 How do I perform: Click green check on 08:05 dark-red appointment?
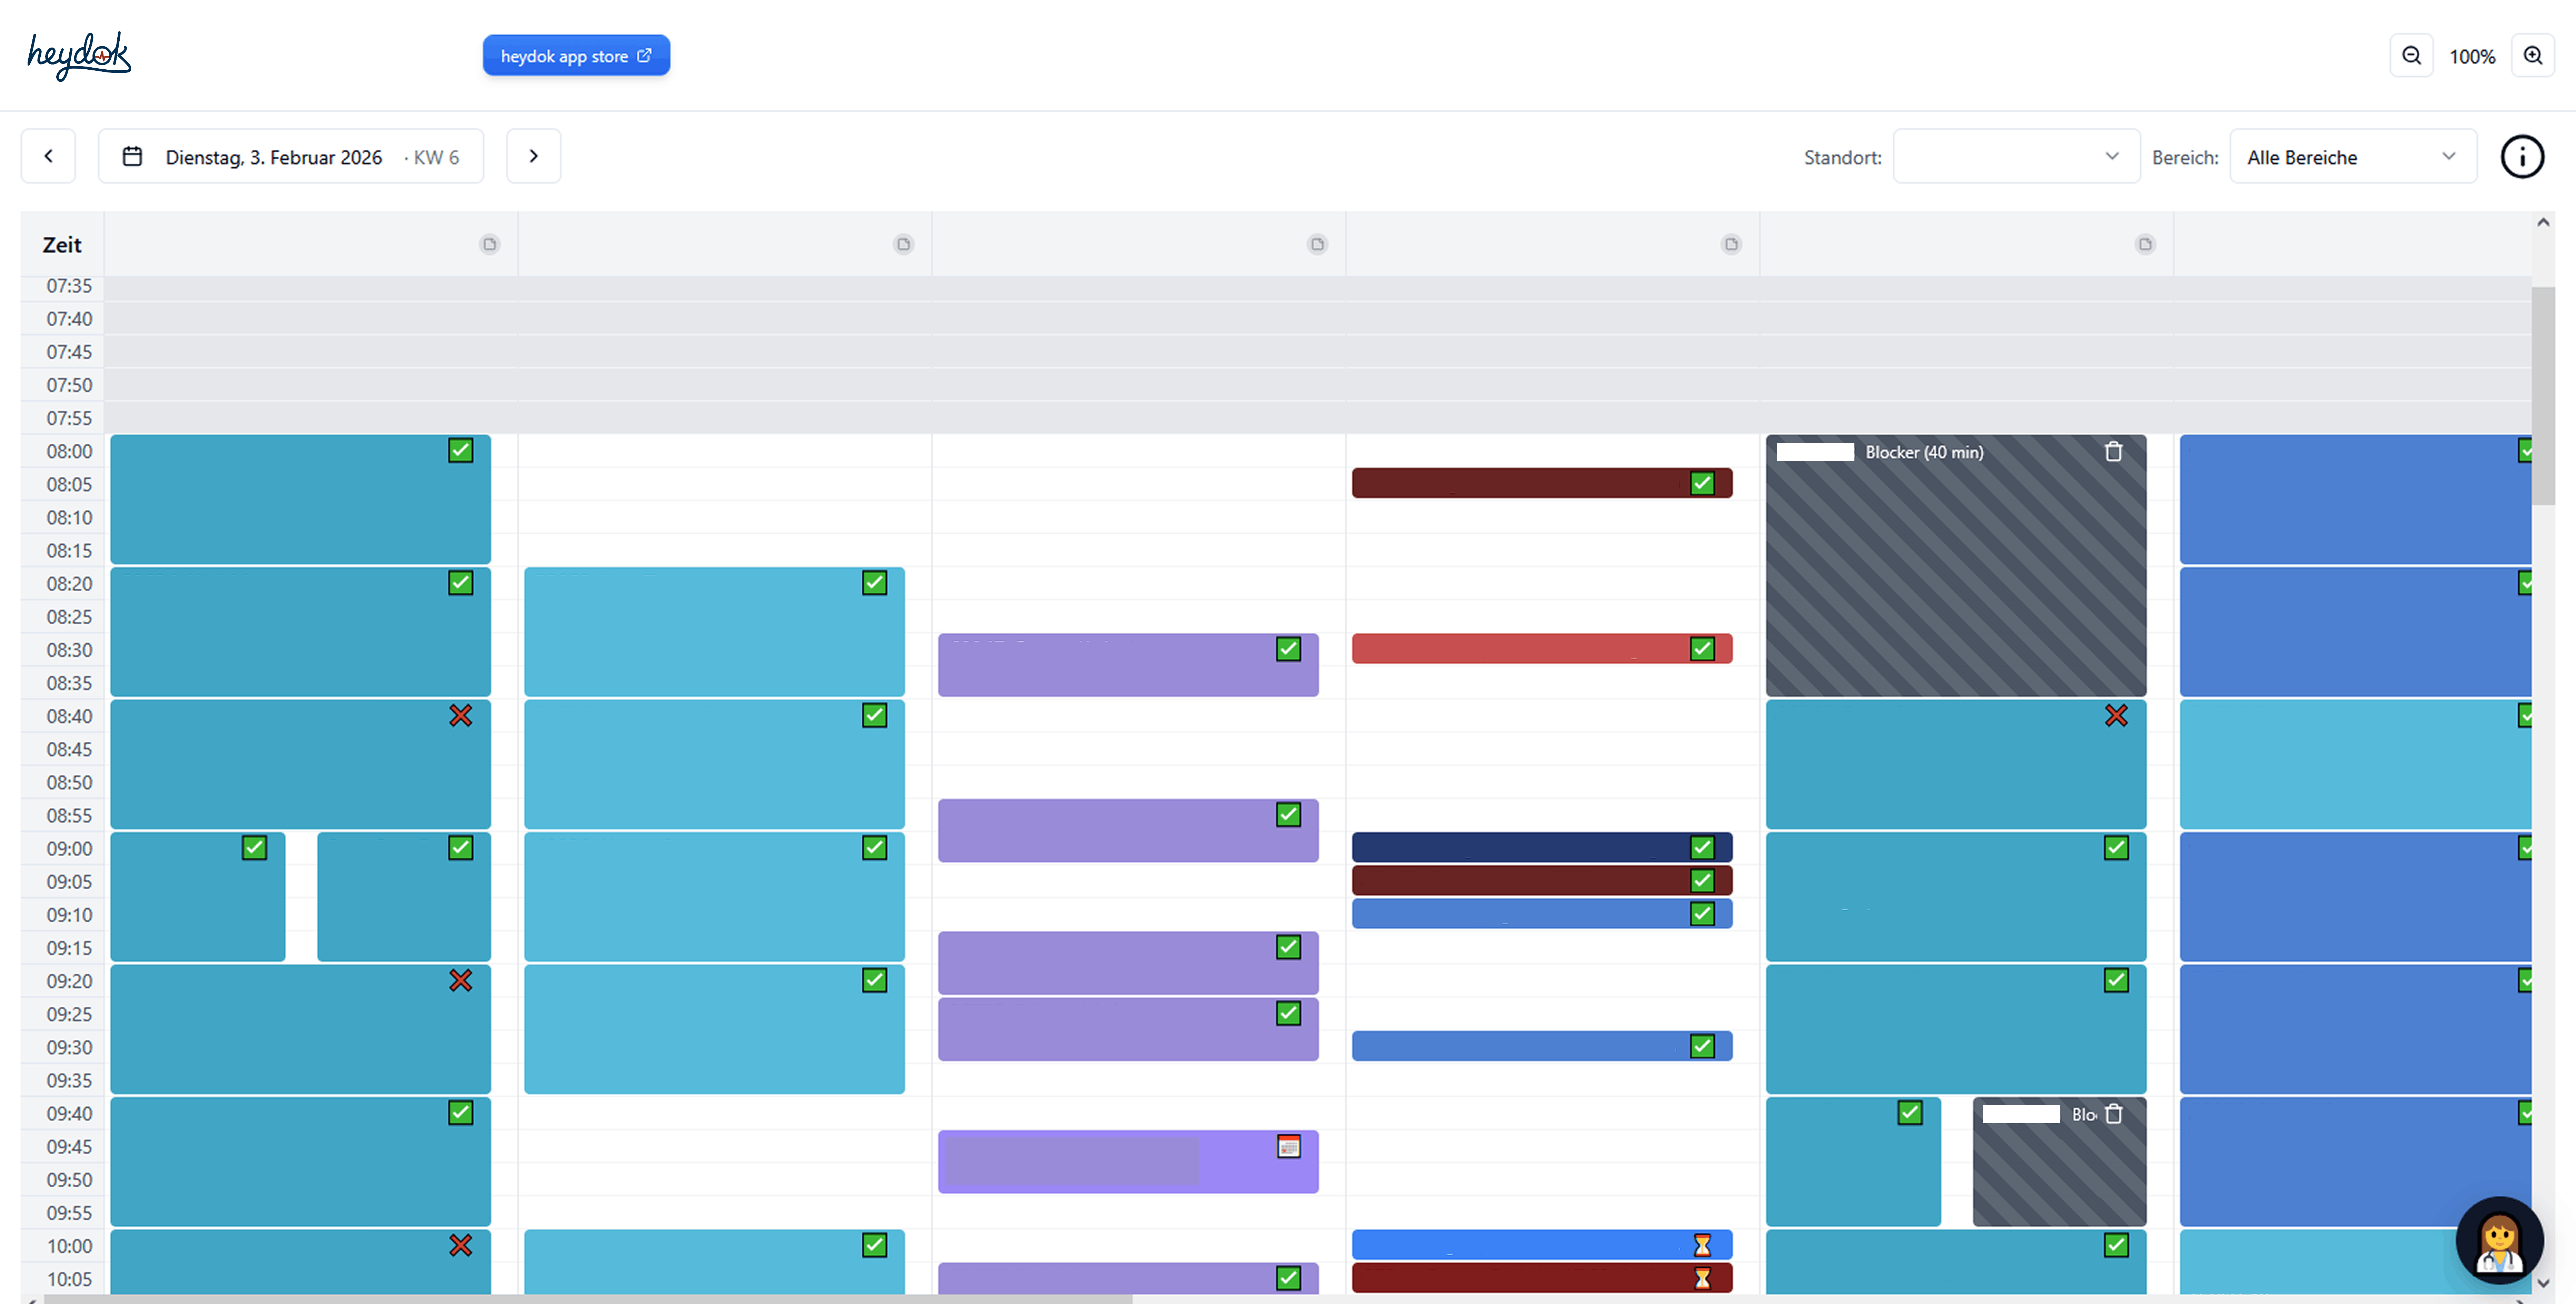point(1702,484)
